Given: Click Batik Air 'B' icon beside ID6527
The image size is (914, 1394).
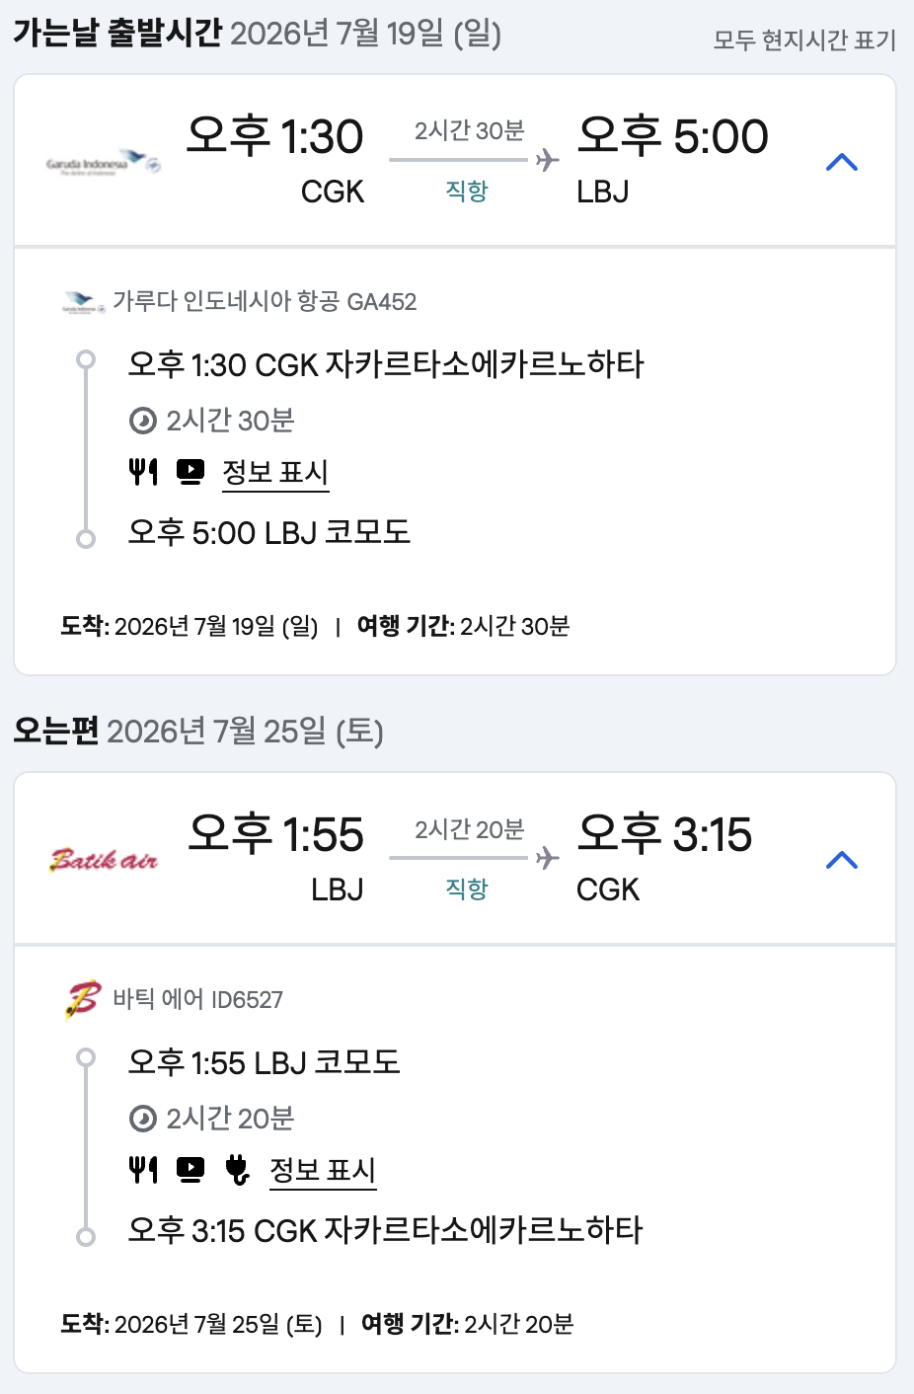Looking at the screenshot, I should (84, 999).
